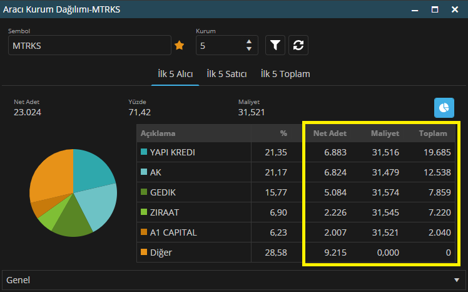The height and width of the screenshot is (292, 468).
Task: Click Maliyet cell 31,479
Action: tap(385, 172)
